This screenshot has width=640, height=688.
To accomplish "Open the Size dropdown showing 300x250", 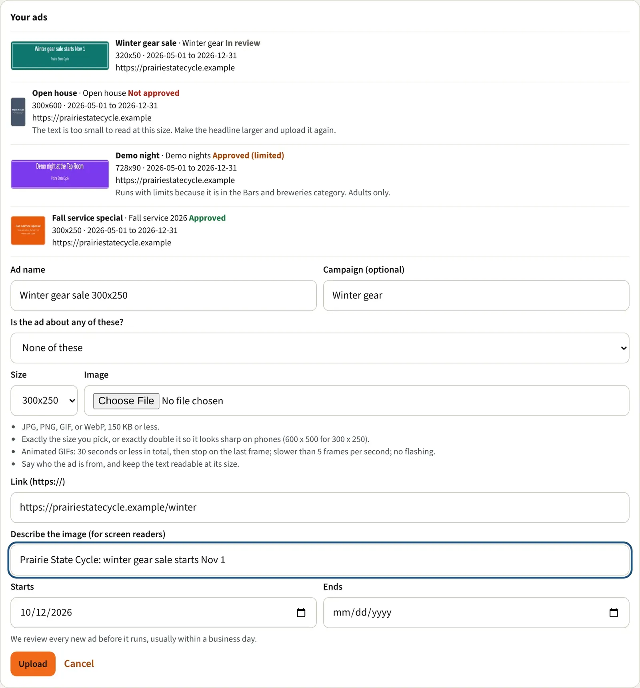I will pyautogui.click(x=44, y=400).
